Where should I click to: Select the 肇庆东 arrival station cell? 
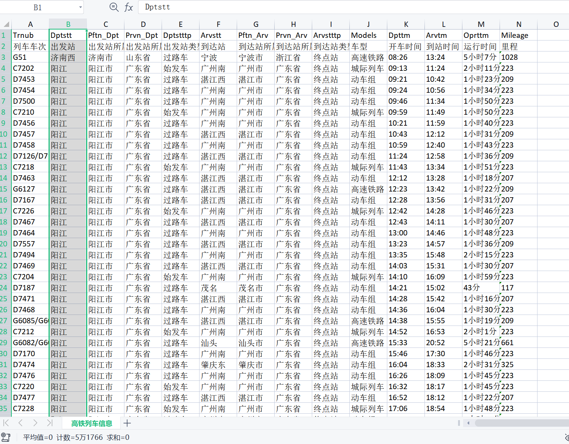pos(218,365)
